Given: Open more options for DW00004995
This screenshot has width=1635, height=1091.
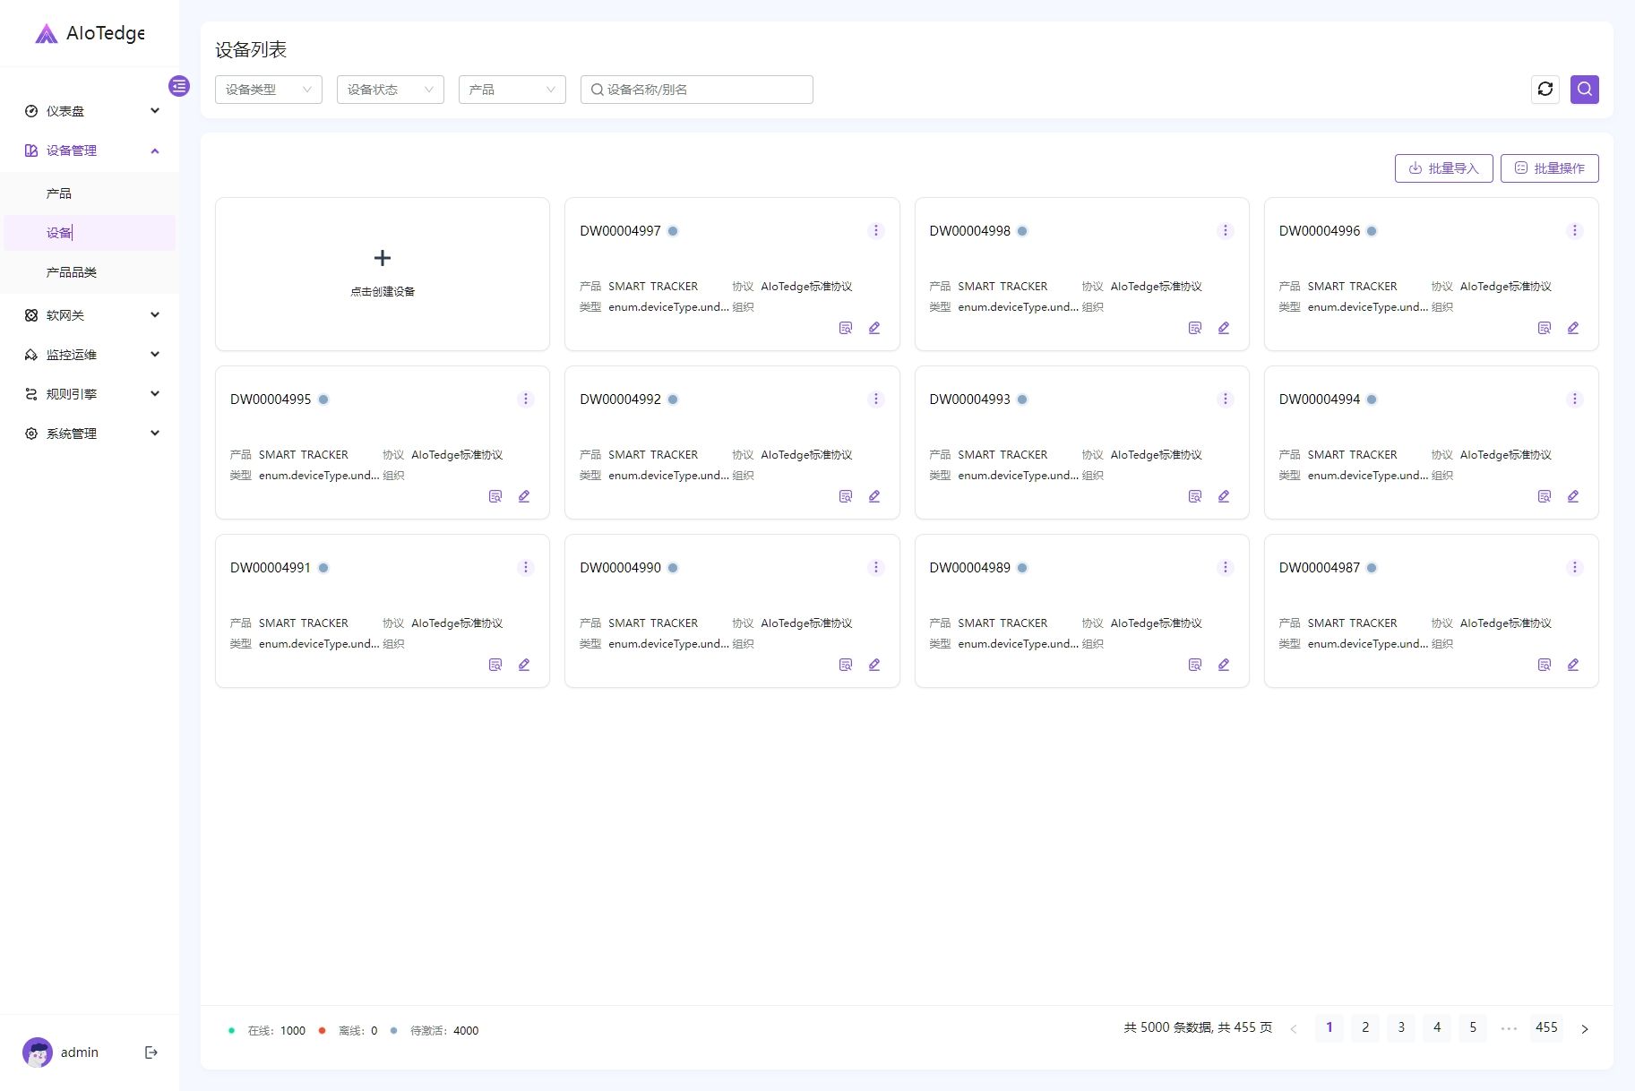Looking at the screenshot, I should (526, 399).
